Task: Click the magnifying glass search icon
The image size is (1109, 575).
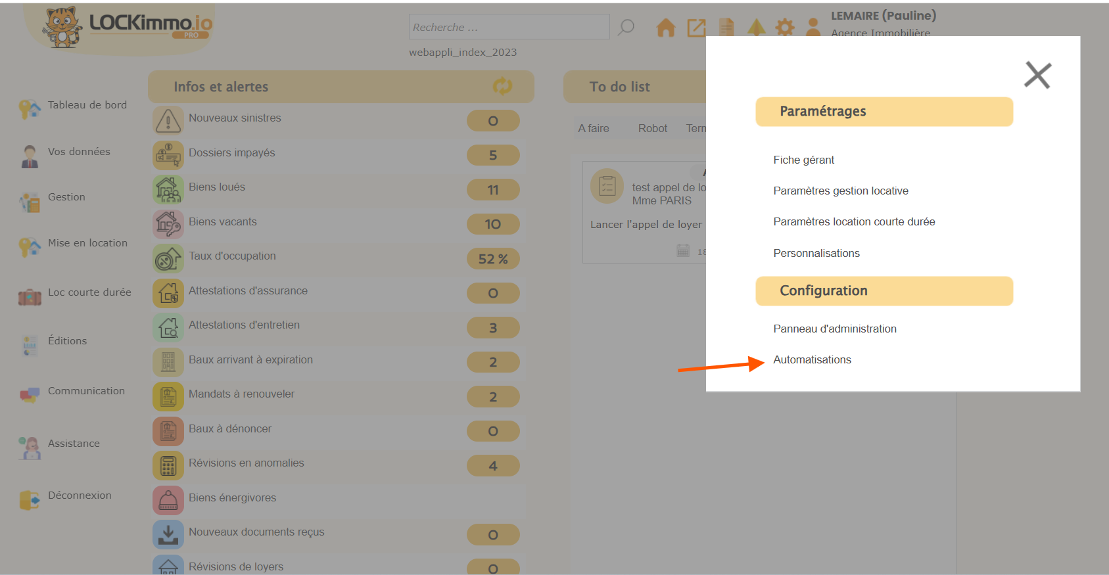Action: (626, 27)
